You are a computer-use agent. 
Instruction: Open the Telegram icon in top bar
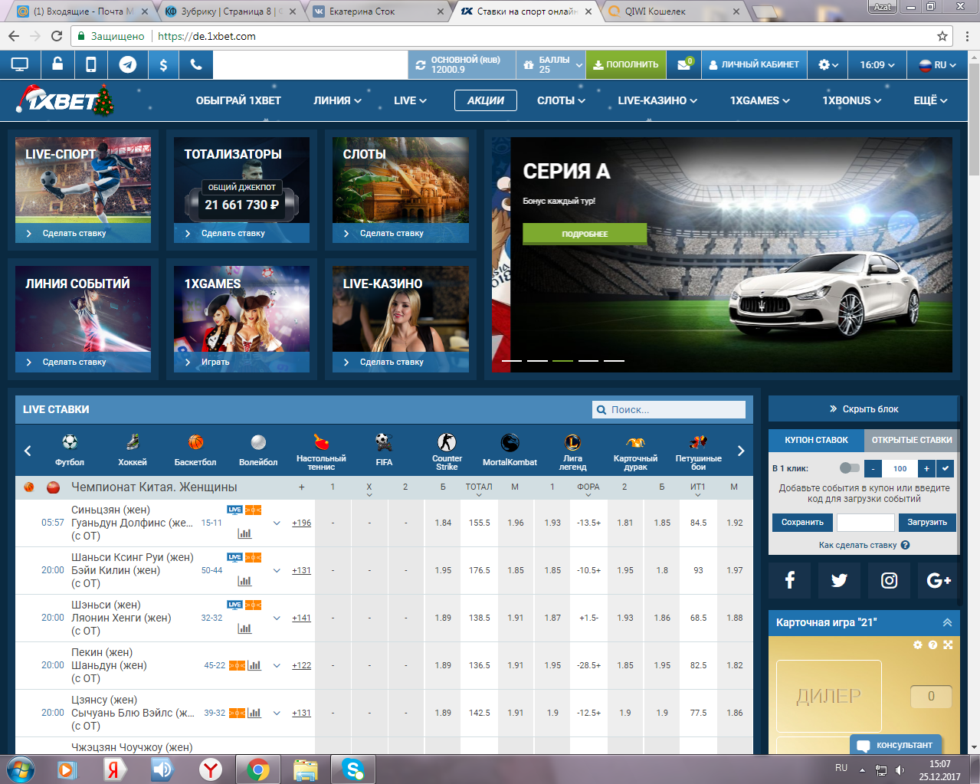coord(128,65)
